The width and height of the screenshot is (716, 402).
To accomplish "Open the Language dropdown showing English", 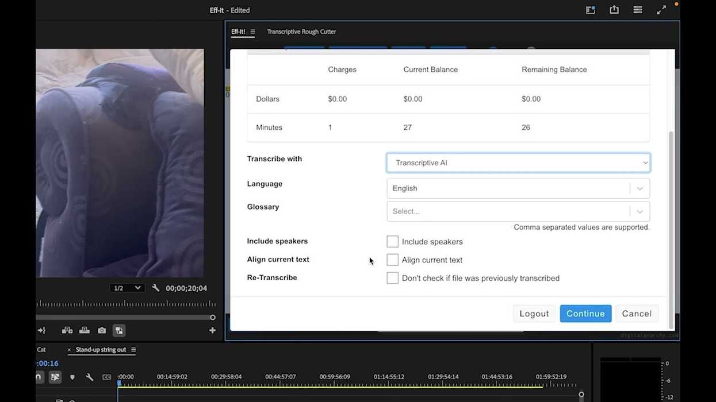I will [518, 188].
